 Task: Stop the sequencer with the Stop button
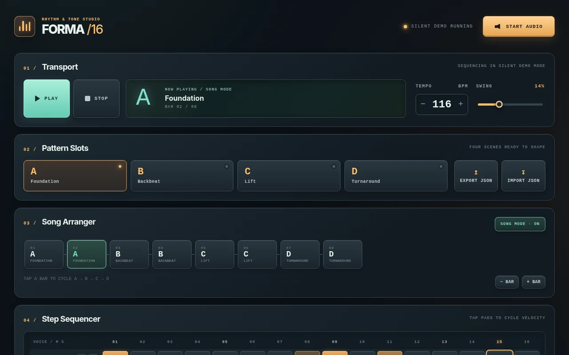[96, 99]
